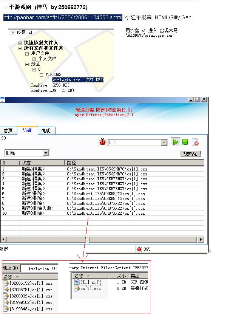Image resolution: width=247 pixels, height=316 pixels.
Task: Open the paobar.com URL link
Action: (63, 17)
